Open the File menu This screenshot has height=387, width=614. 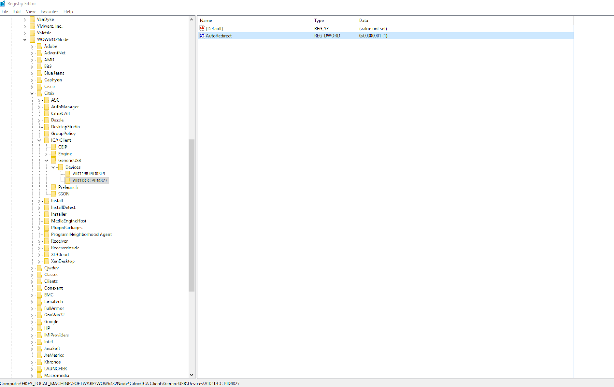pyautogui.click(x=5, y=11)
